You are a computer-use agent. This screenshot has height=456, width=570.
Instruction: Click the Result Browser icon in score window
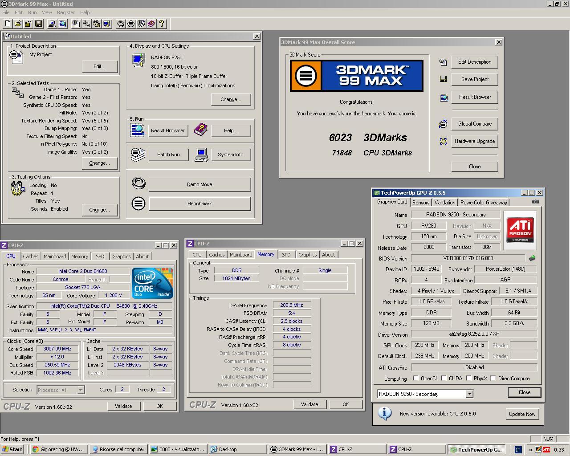[443, 97]
